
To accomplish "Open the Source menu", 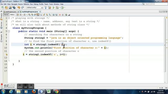I will [20, 4].
